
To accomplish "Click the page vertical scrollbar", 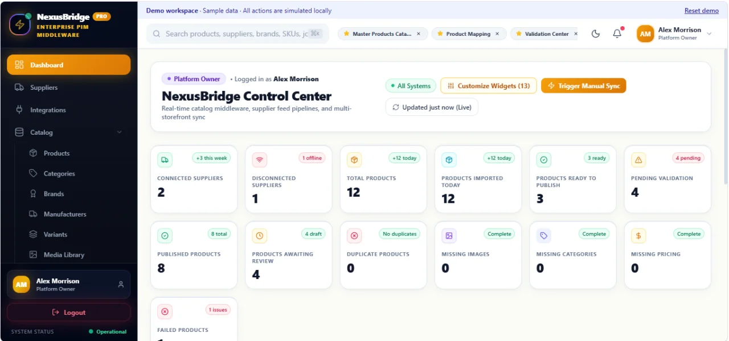I will 725,117.
